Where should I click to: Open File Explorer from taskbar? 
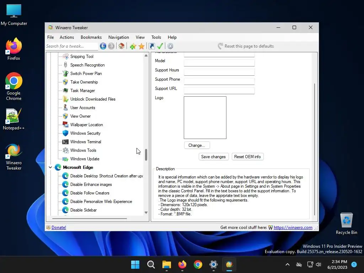(166, 264)
